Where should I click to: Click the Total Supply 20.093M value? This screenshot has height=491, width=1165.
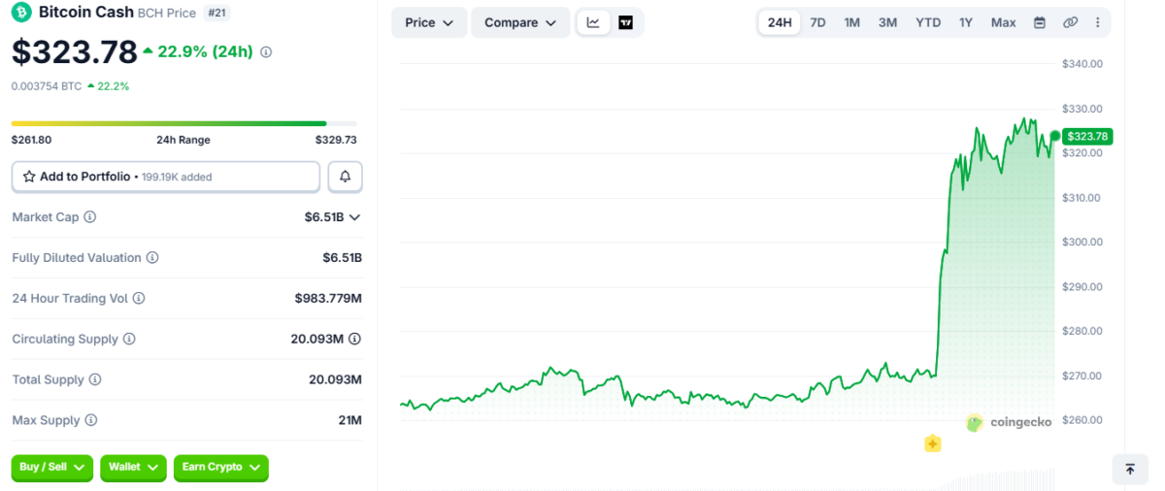click(335, 380)
